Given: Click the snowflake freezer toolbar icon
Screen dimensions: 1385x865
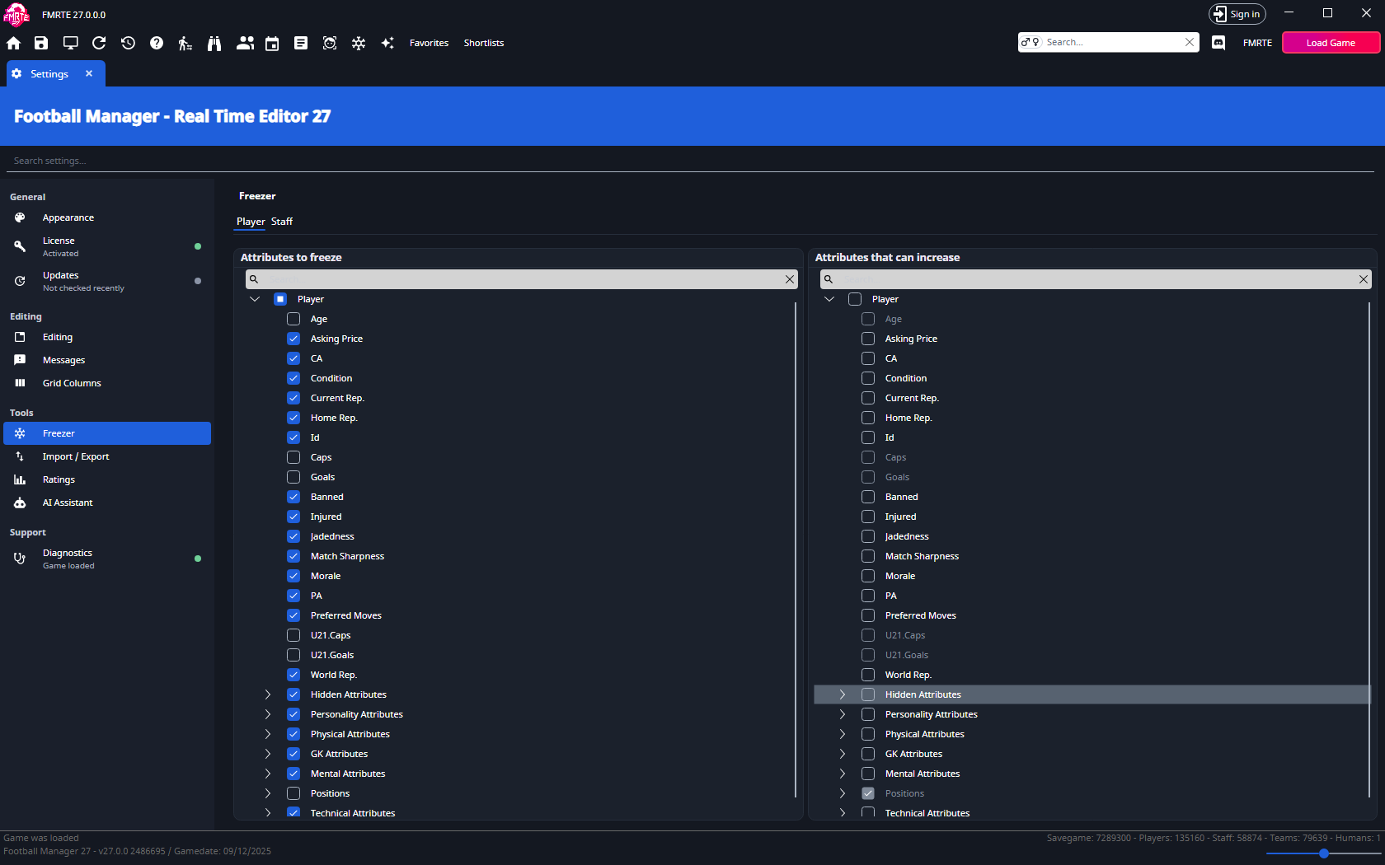Looking at the screenshot, I should (x=359, y=43).
